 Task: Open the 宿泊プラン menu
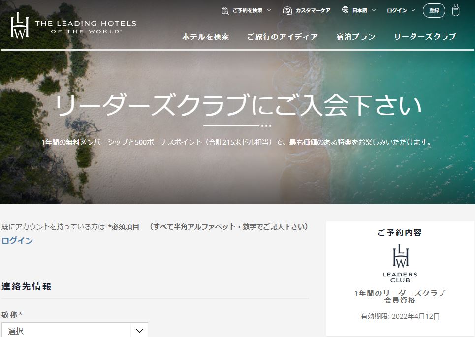tap(356, 37)
